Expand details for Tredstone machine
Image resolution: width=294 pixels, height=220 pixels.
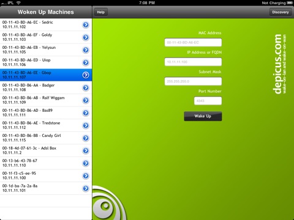86,125
